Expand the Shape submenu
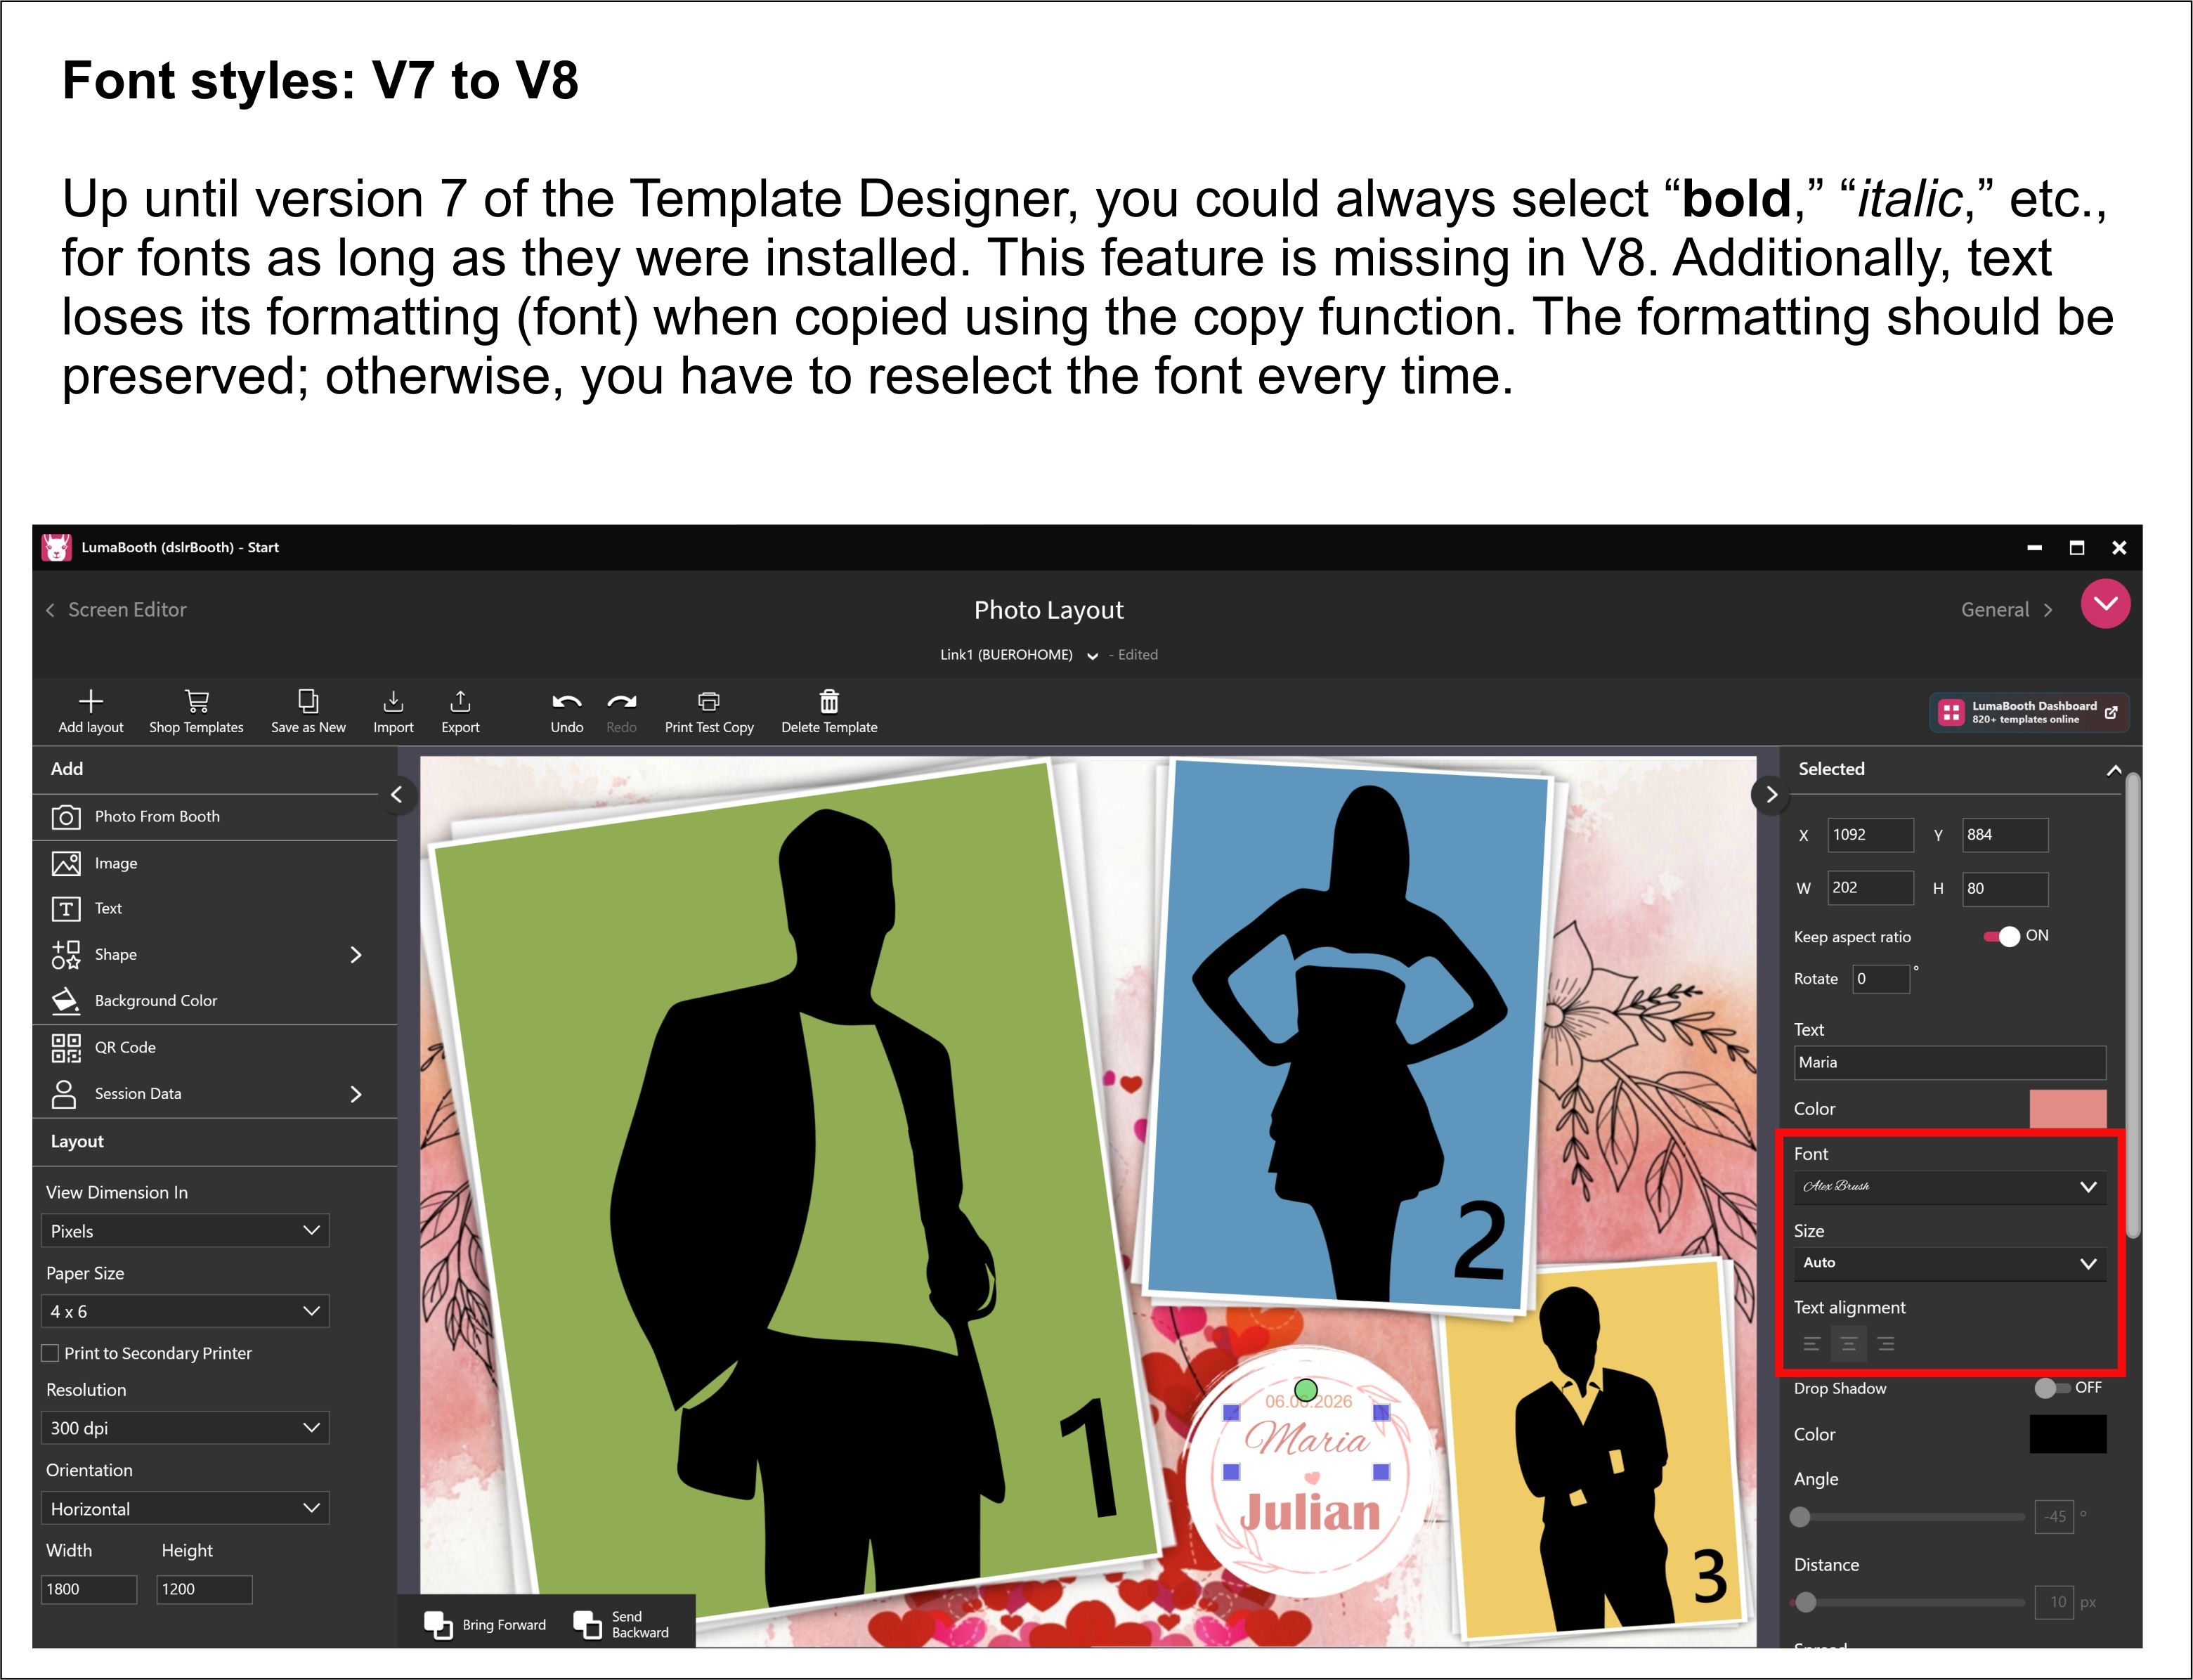The height and width of the screenshot is (1680, 2193). [x=355, y=955]
